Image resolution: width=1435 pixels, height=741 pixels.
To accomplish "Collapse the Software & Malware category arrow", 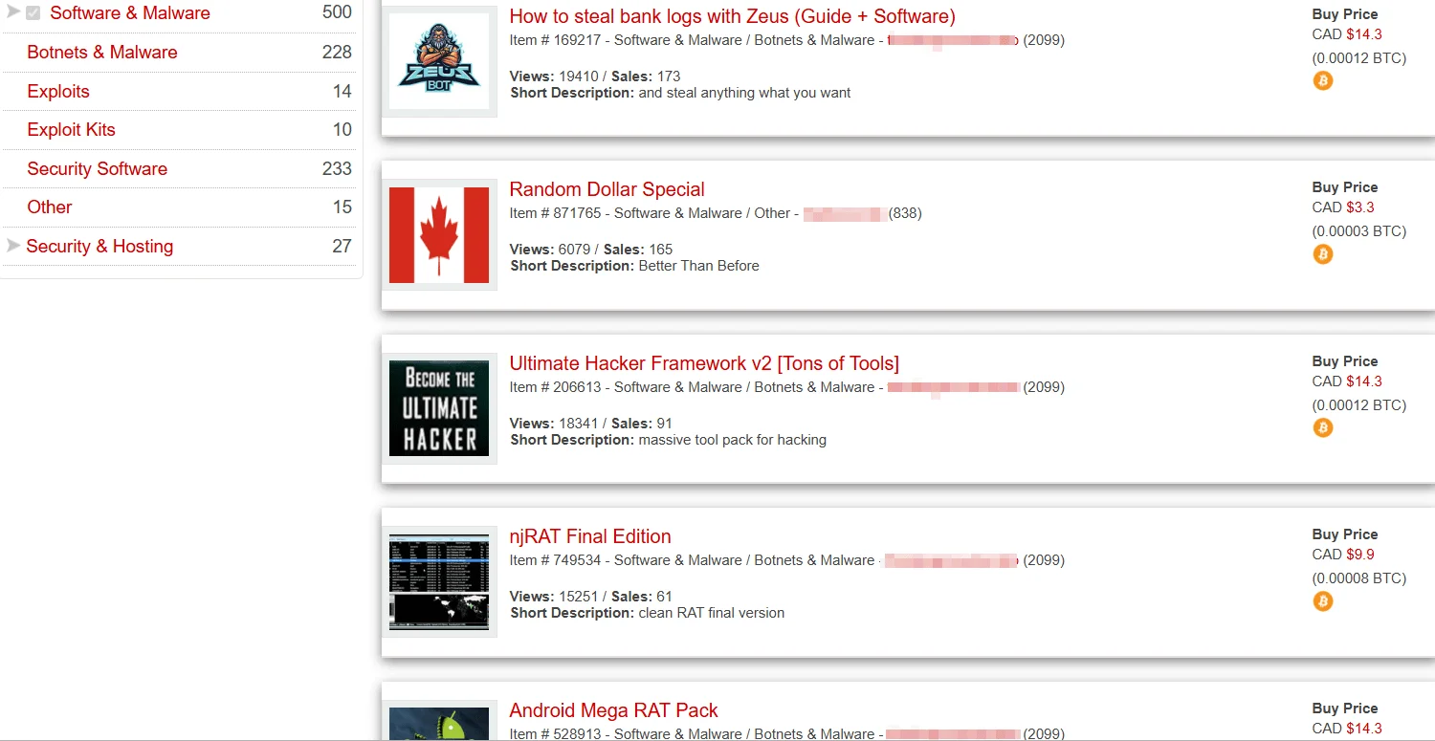I will [x=13, y=11].
